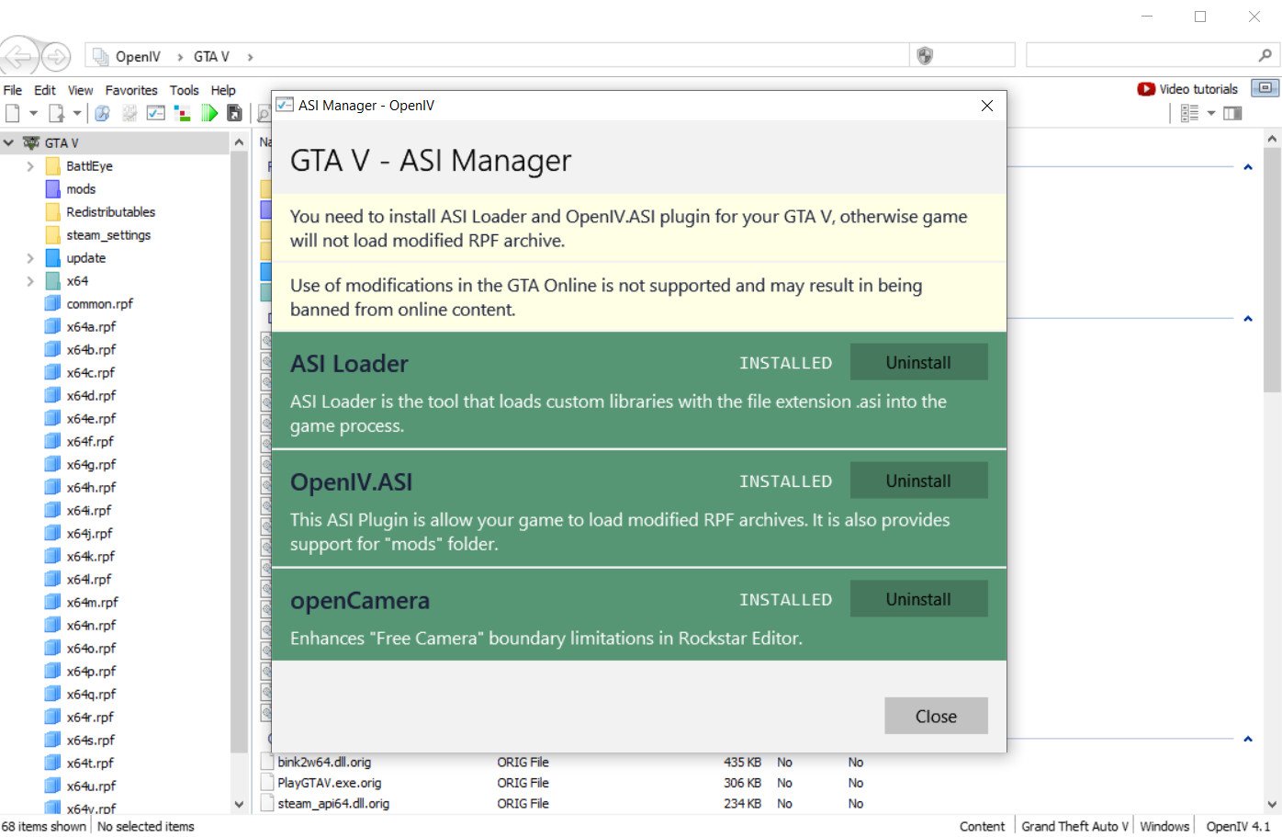Open the View menu

[80, 90]
